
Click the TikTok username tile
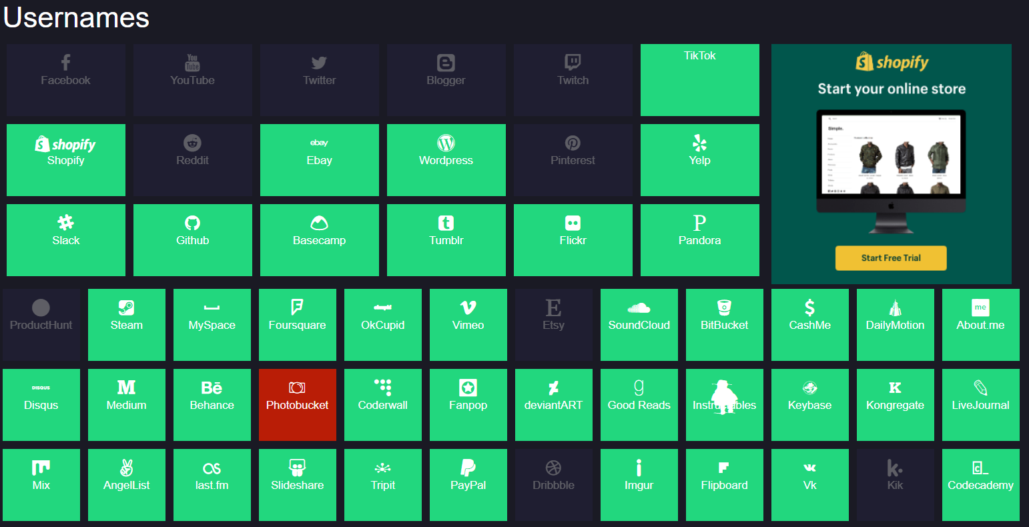pos(699,80)
